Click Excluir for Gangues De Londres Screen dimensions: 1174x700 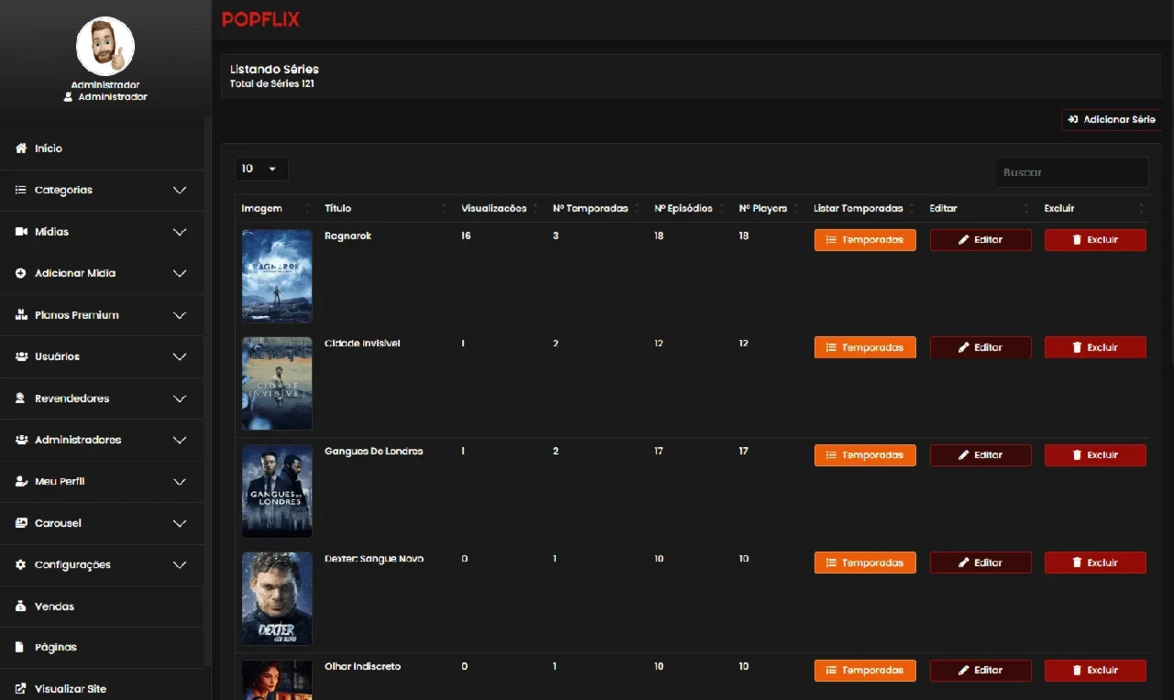pos(1095,455)
